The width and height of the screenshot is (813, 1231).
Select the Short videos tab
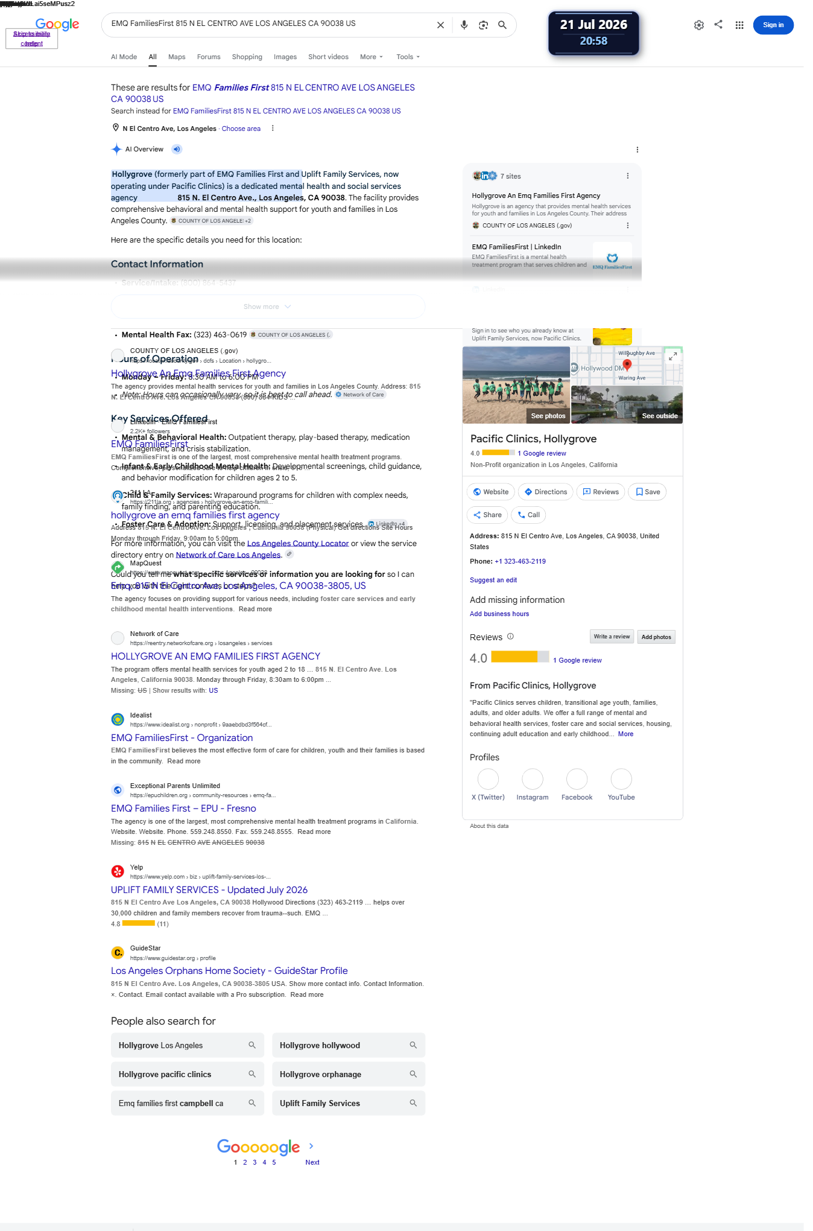click(328, 57)
